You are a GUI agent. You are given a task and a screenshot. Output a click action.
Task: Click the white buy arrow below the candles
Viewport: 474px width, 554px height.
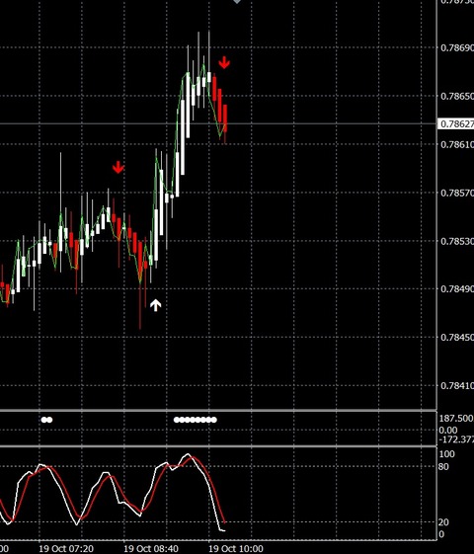click(155, 305)
